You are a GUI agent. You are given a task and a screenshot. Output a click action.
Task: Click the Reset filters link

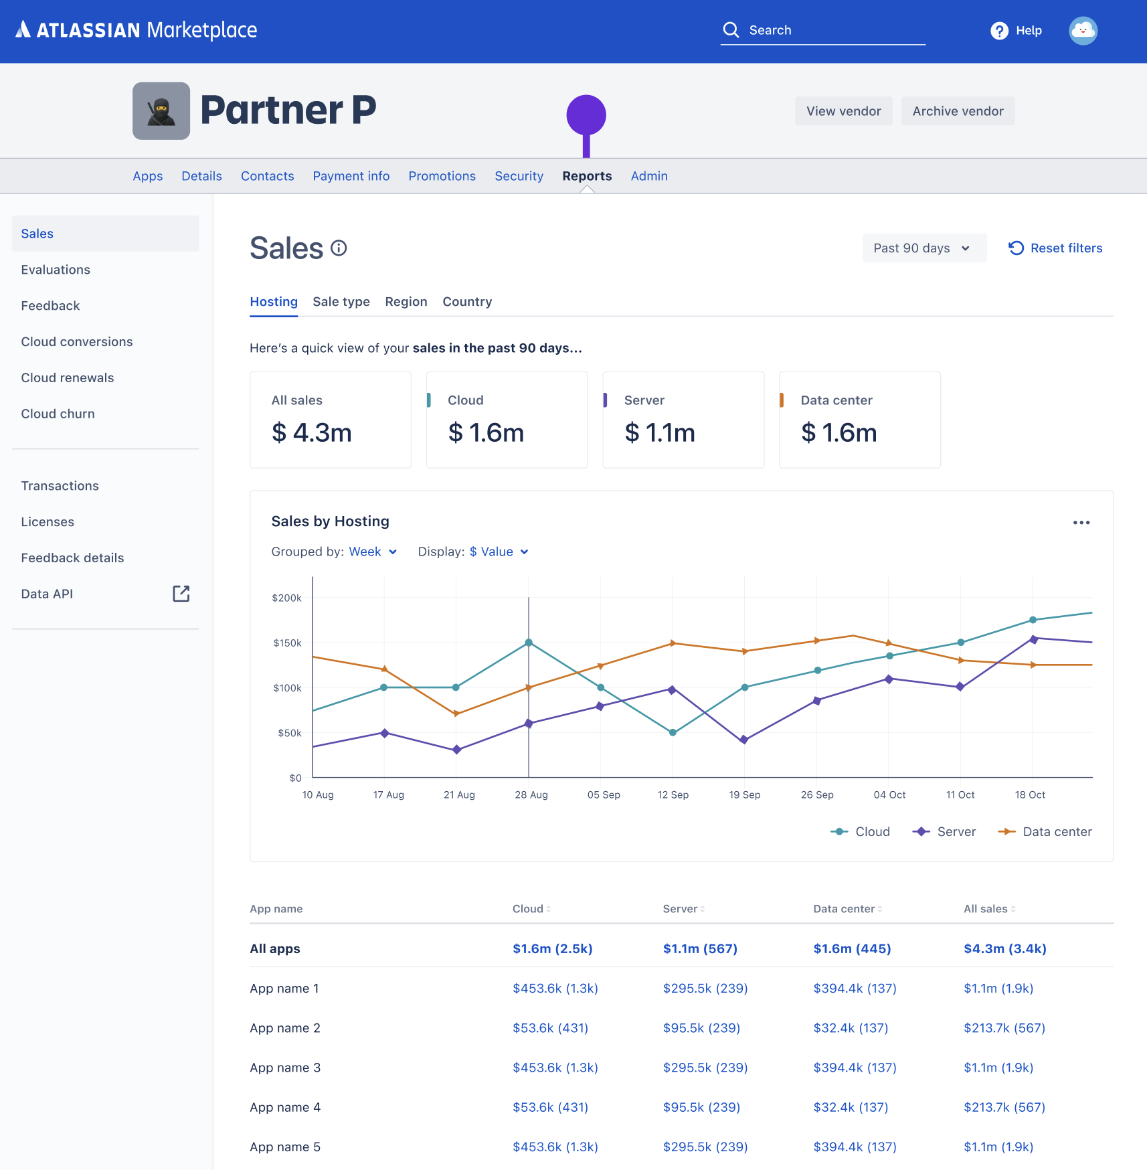point(1055,248)
